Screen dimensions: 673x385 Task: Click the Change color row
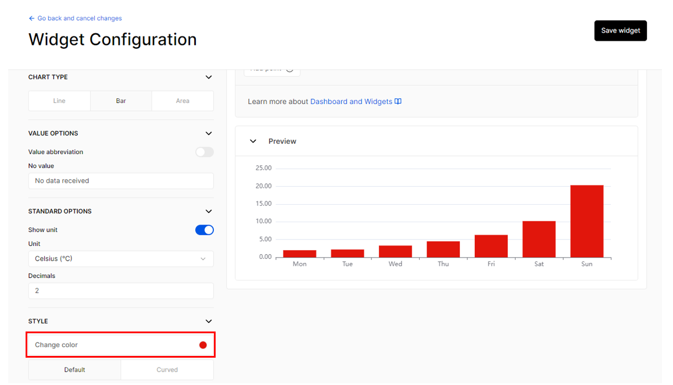pyautogui.click(x=121, y=345)
